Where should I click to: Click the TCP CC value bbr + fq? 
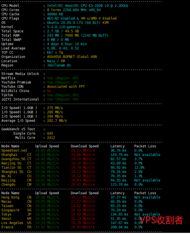[55, 52]
